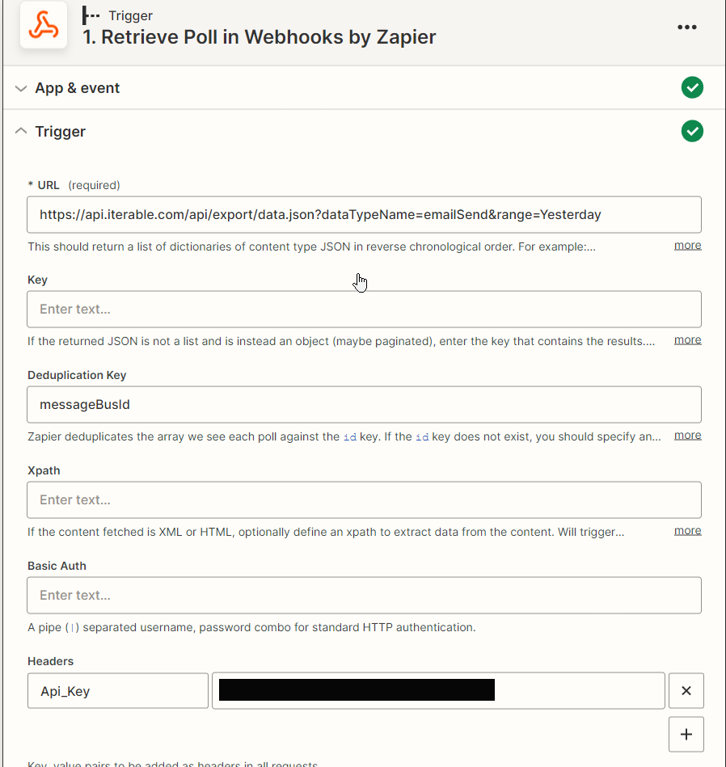Click the Key text field
Screen dimensions: 726x767
(364, 310)
